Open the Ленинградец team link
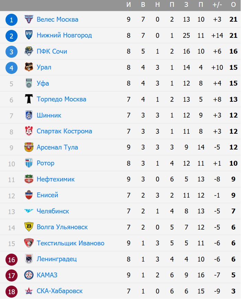The width and height of the screenshot is (241, 299). pyautogui.click(x=57, y=259)
